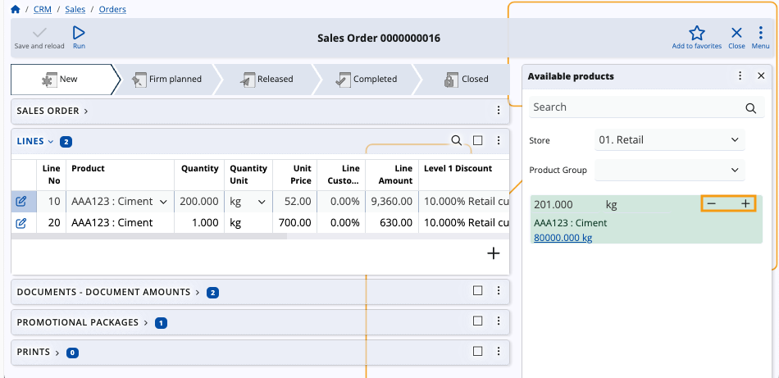Open Lines section options menu
This screenshot has height=378, width=779.
point(499,140)
